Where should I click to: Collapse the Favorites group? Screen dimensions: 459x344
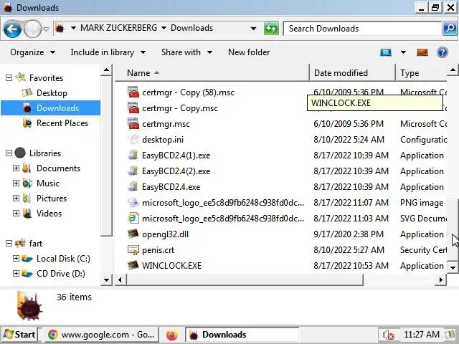9,78
